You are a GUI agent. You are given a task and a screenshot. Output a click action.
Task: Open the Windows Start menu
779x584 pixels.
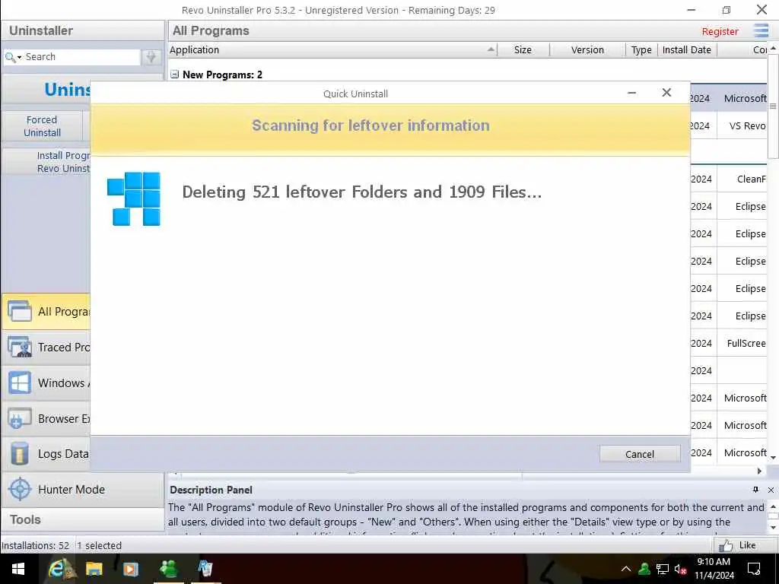(18, 569)
